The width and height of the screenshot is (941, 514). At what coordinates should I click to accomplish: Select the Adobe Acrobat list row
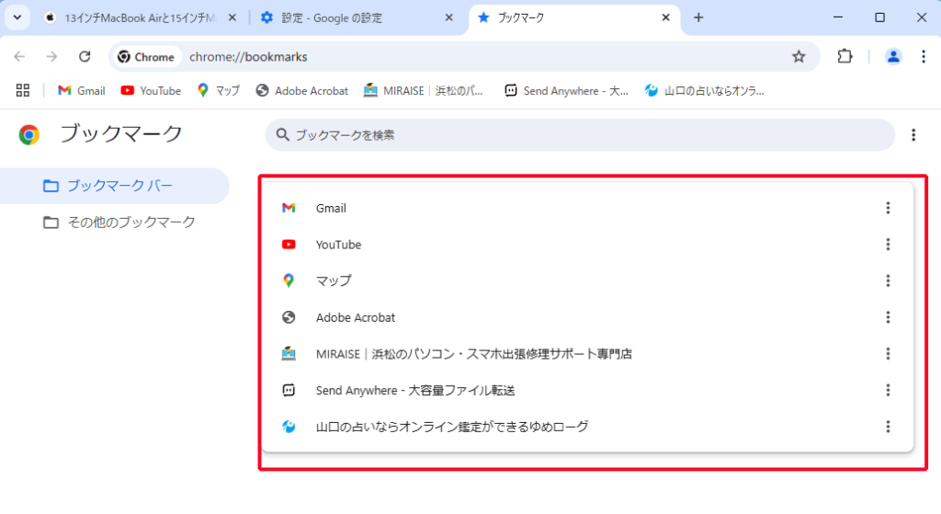pos(587,317)
